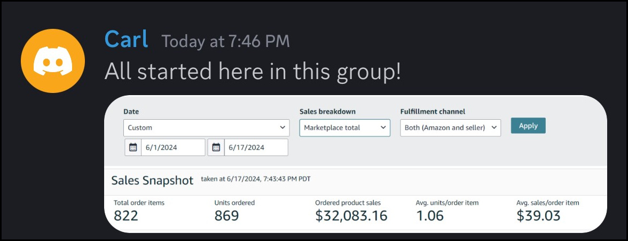Click the Today at 7:46 PM timestamp
The width and height of the screenshot is (628, 241).
coord(225,41)
